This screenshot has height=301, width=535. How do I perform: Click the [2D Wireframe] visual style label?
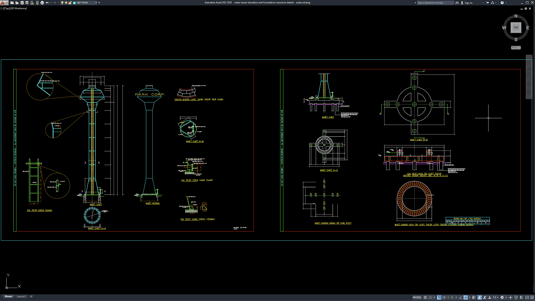coord(18,8)
